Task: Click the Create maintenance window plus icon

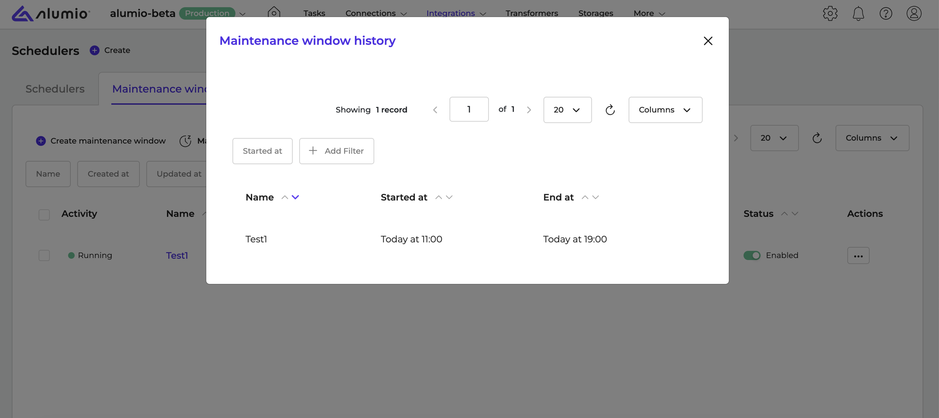Action: click(x=41, y=141)
